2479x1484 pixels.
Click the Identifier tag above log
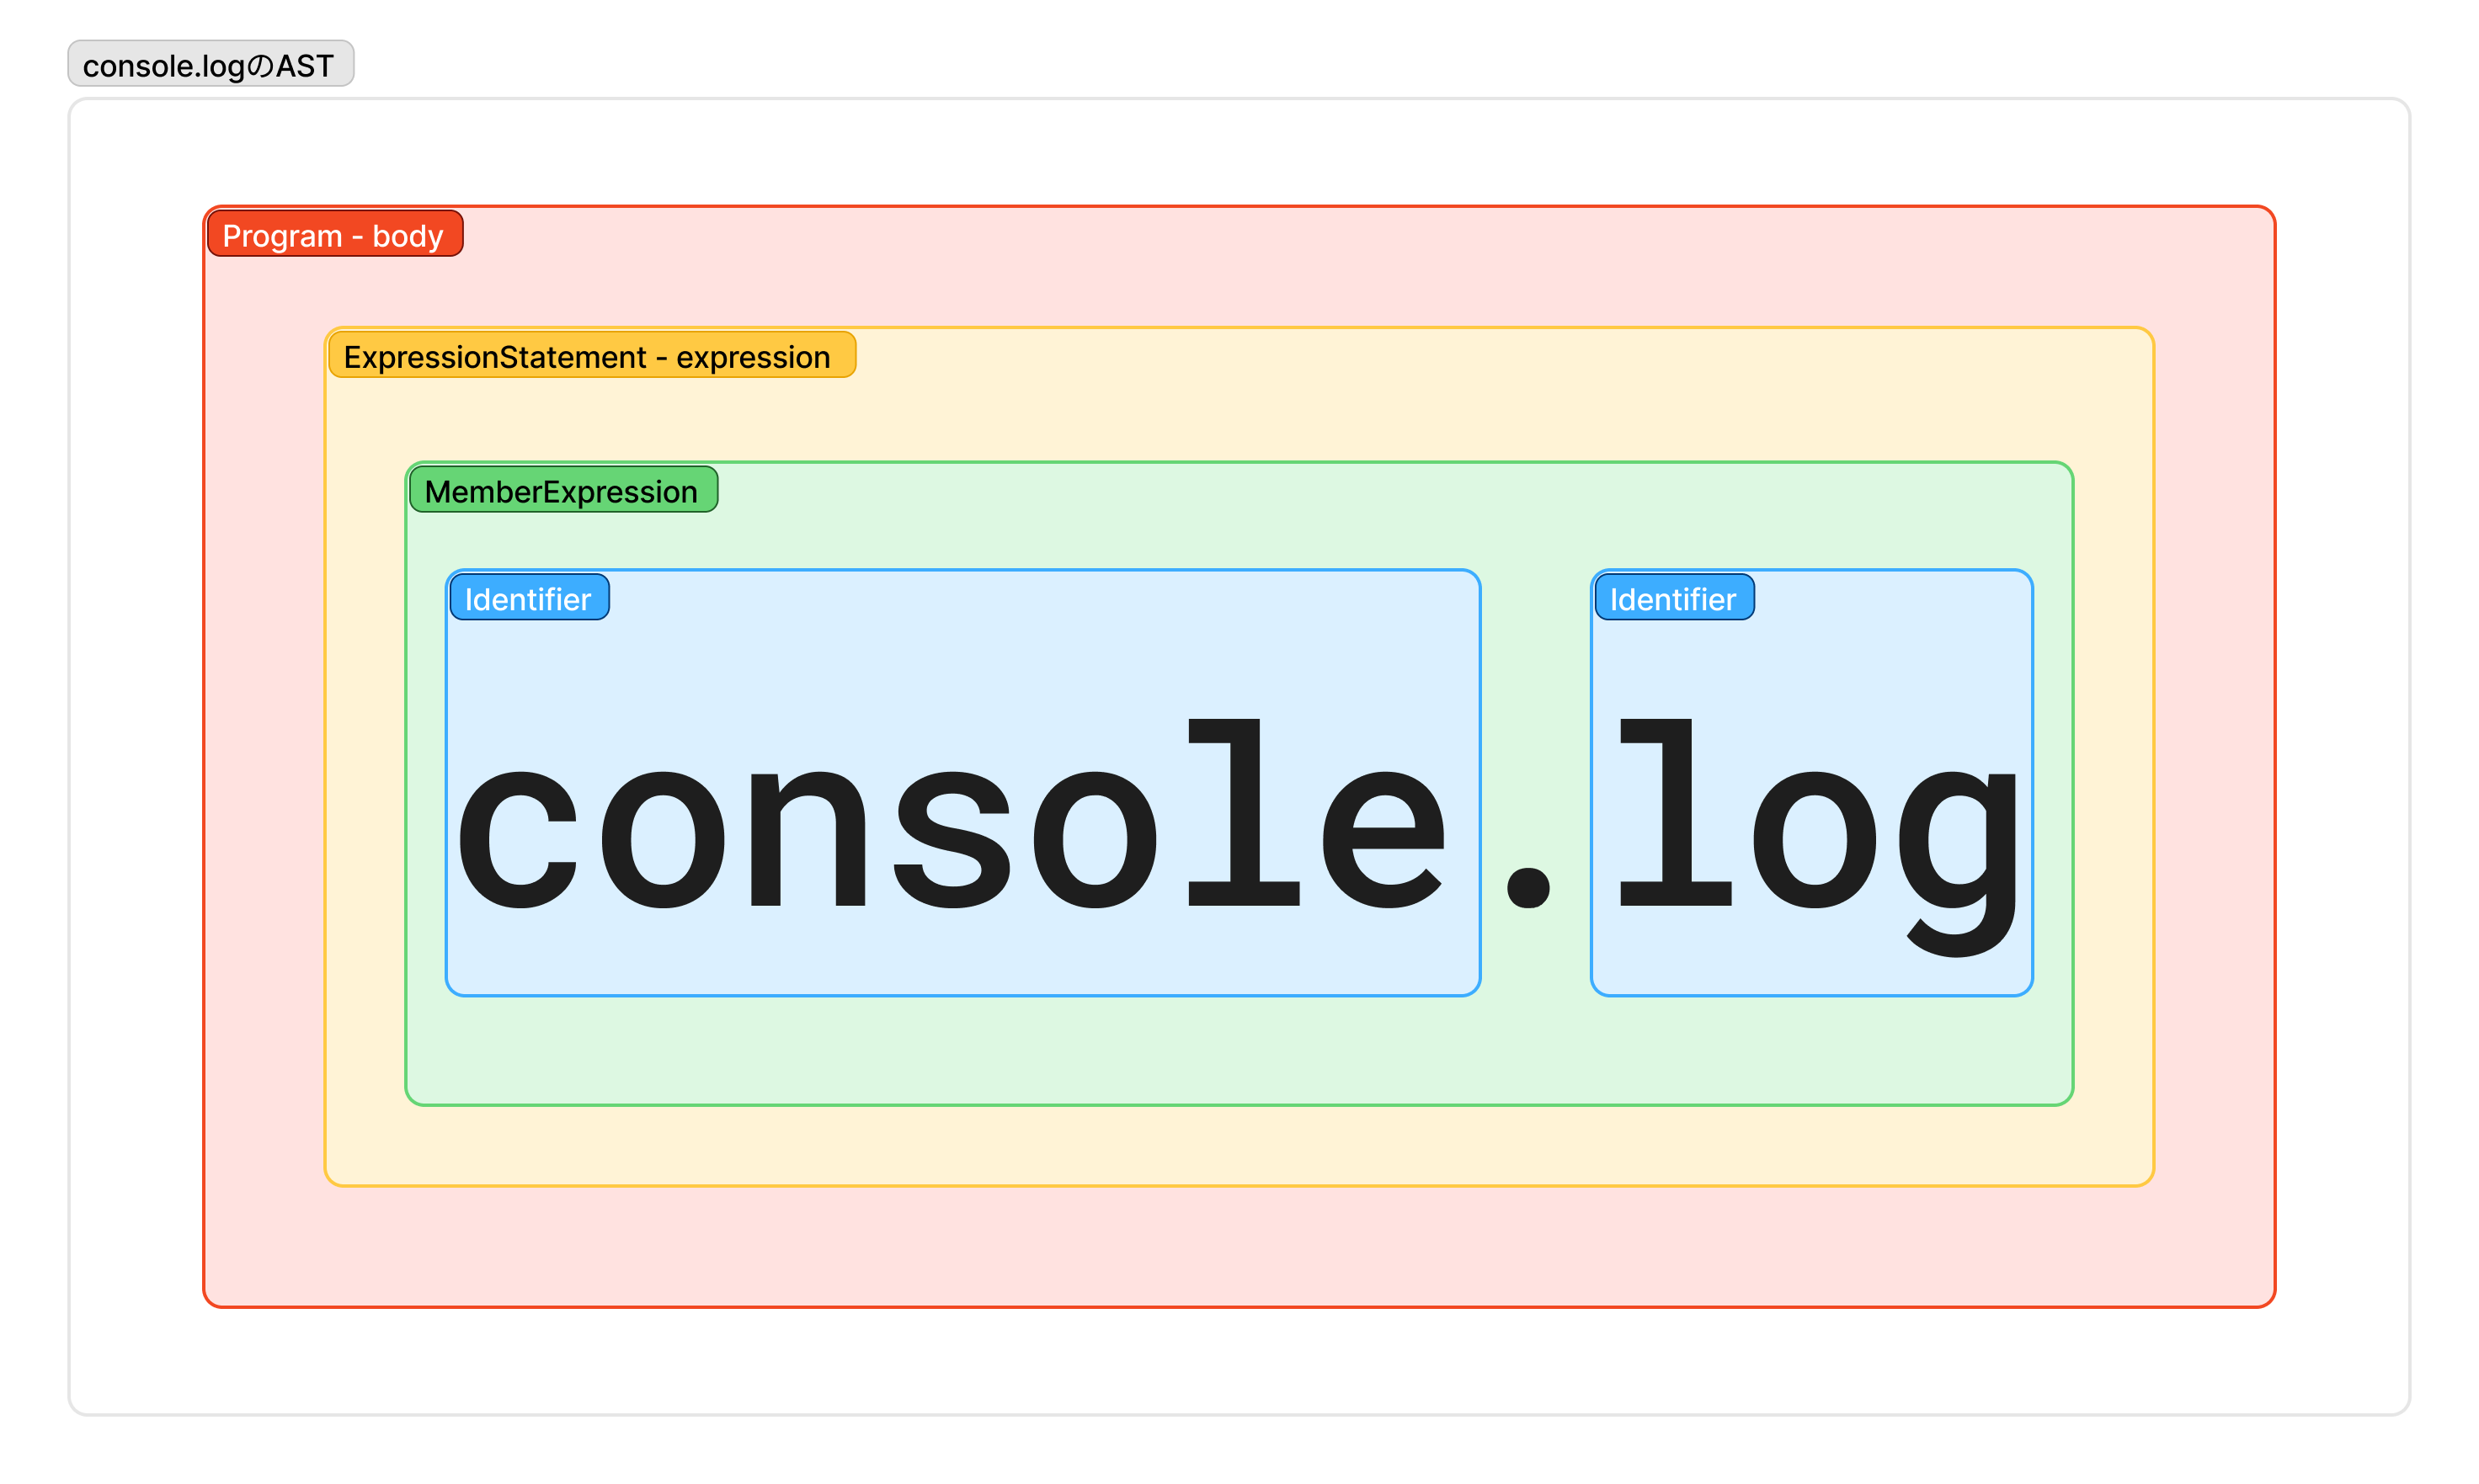pos(1674,598)
